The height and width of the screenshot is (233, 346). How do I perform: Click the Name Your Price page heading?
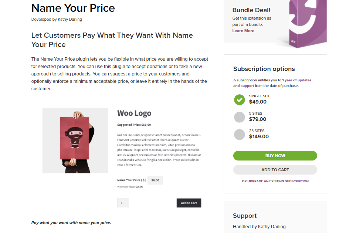tap(73, 8)
